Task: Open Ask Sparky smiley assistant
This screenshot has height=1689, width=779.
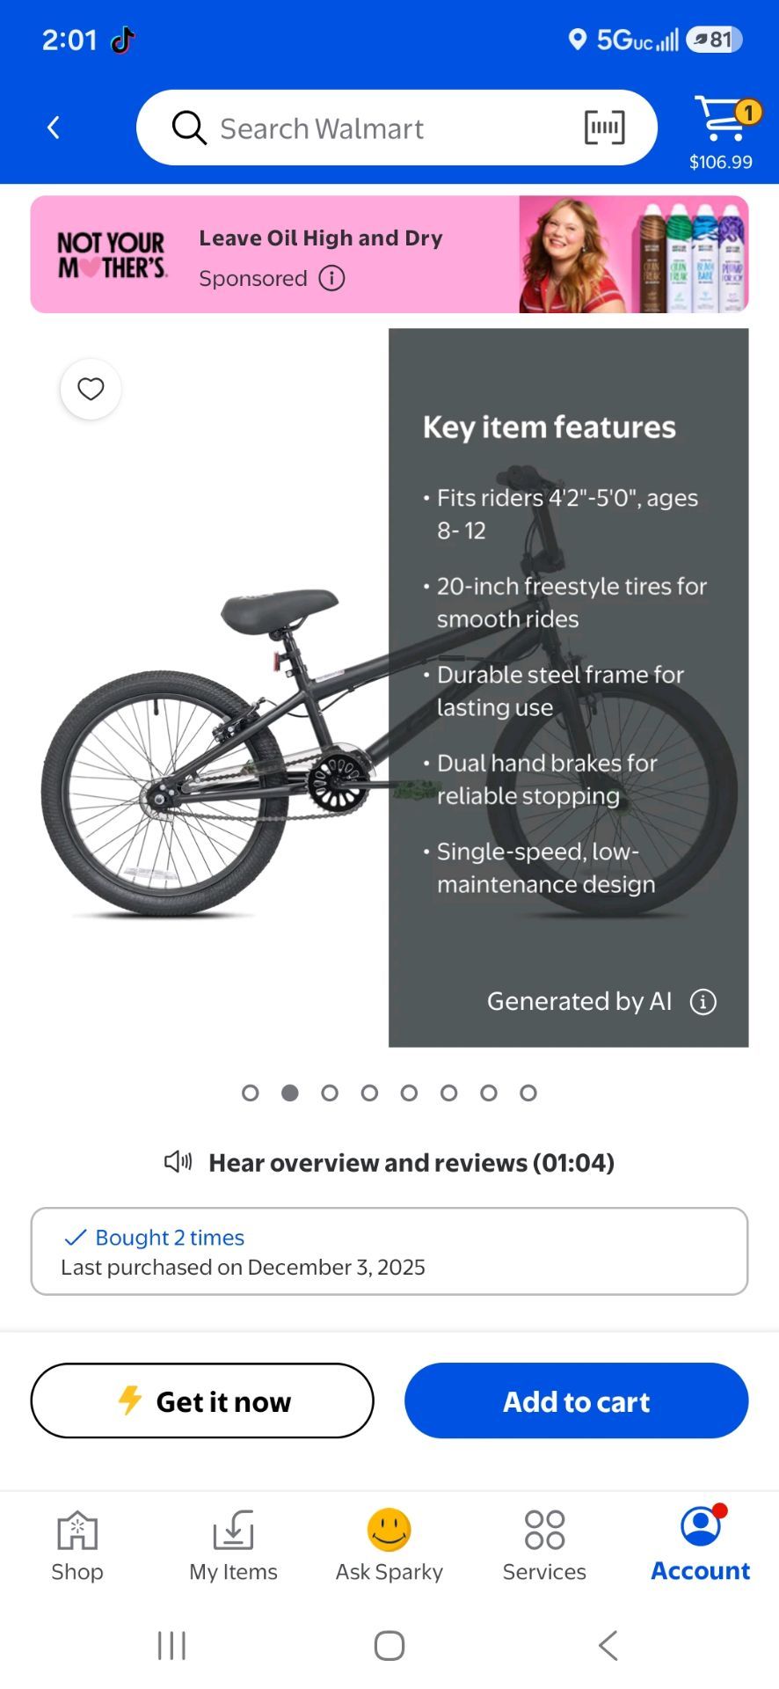Action: click(x=389, y=1546)
